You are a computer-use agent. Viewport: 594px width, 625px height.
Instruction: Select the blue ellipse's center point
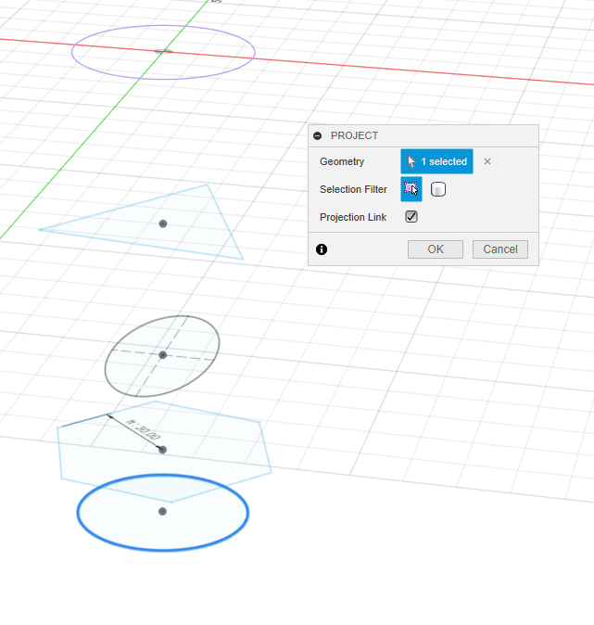click(x=162, y=511)
